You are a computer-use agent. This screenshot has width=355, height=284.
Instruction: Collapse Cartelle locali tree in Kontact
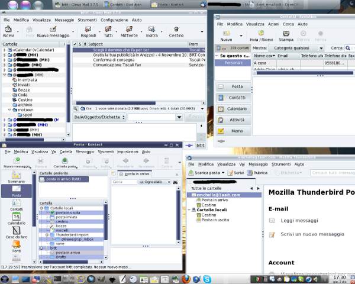(x=41, y=208)
